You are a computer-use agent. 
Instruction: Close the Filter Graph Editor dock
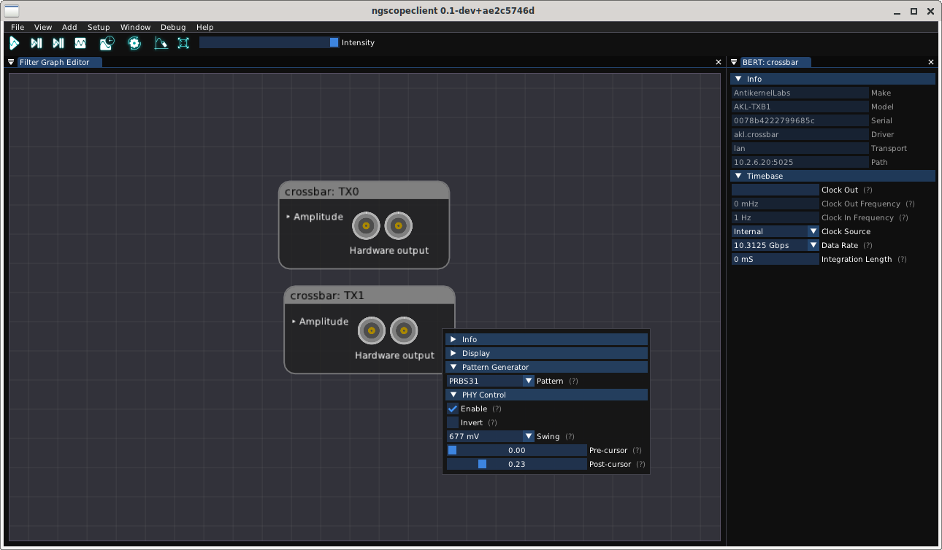tap(719, 62)
